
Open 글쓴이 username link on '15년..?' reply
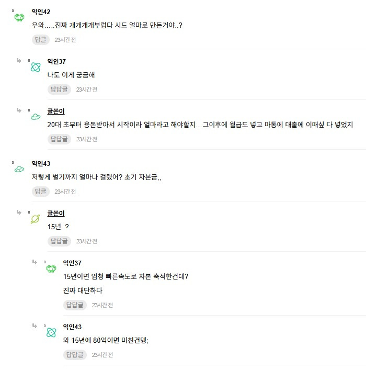[x=56, y=214]
